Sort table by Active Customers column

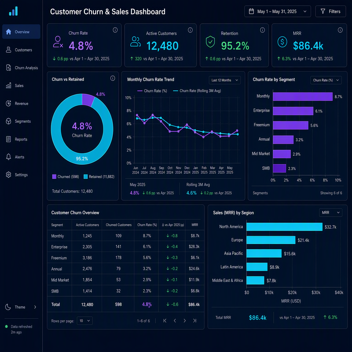click(x=87, y=225)
